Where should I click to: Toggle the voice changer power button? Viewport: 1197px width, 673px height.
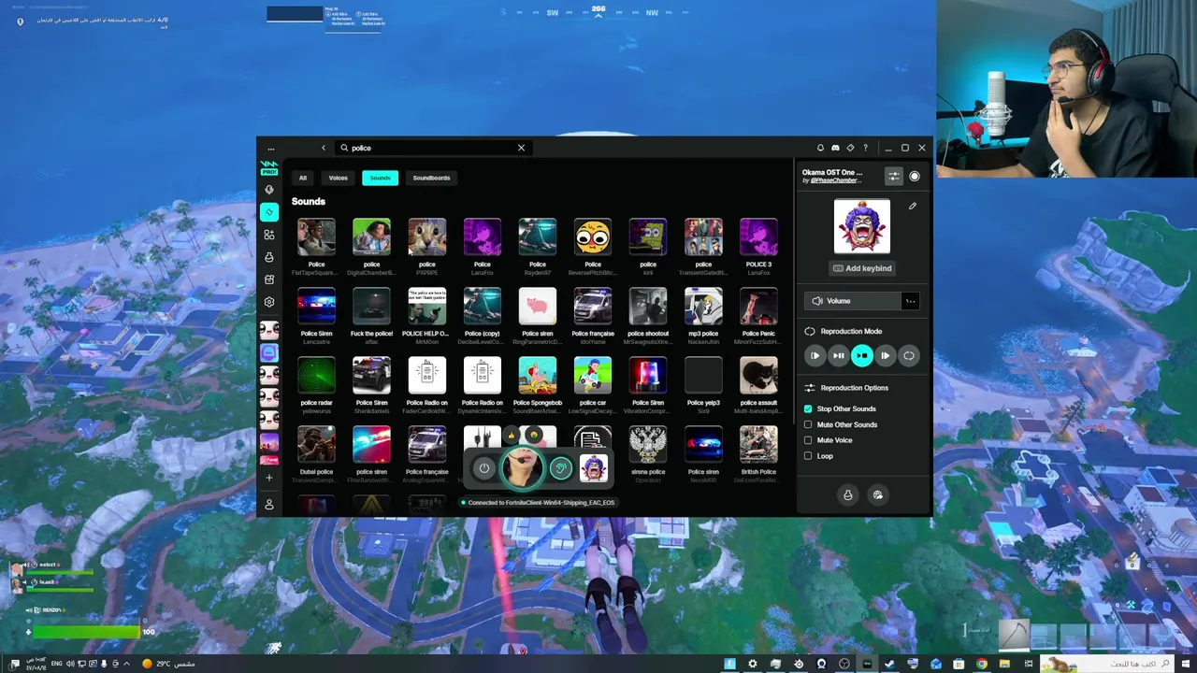click(x=483, y=468)
